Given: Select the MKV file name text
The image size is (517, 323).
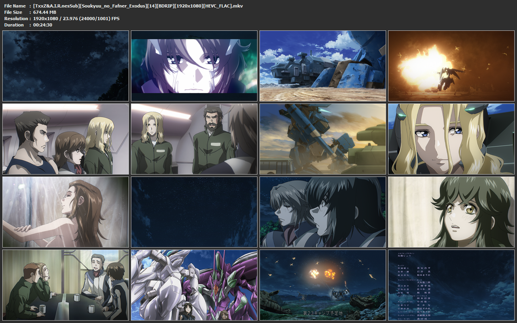Looking at the screenshot, I should (x=138, y=6).
